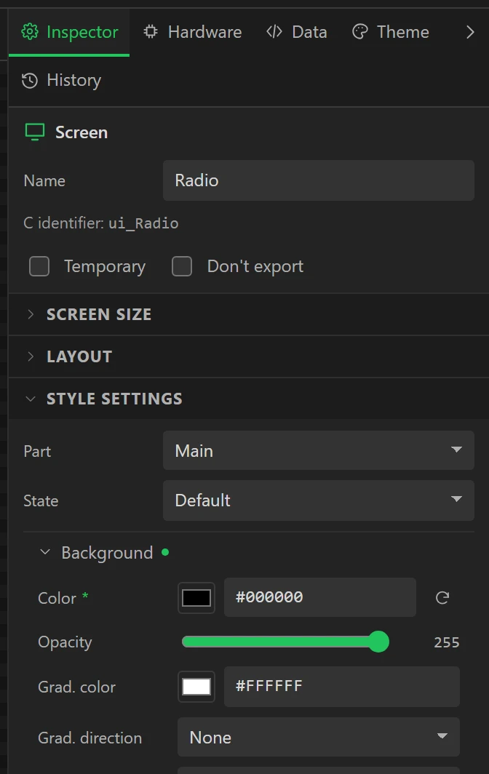Open the white Grad. color swatch

tap(196, 686)
